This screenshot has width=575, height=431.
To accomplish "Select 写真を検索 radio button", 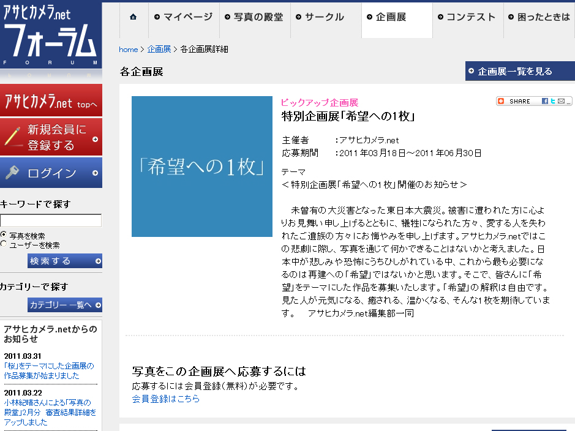I will (x=3, y=234).
